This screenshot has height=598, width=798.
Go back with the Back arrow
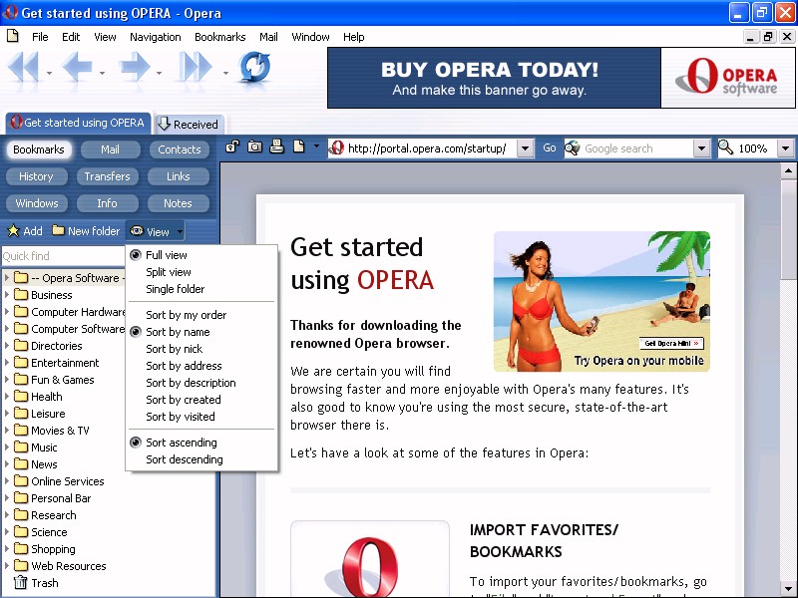[x=78, y=67]
